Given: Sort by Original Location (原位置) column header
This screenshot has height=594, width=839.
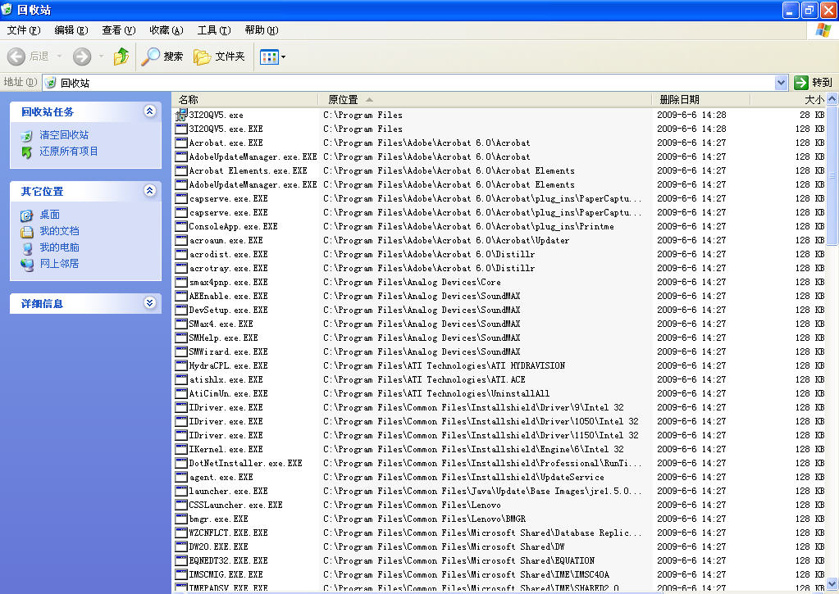Looking at the screenshot, I should point(485,99).
